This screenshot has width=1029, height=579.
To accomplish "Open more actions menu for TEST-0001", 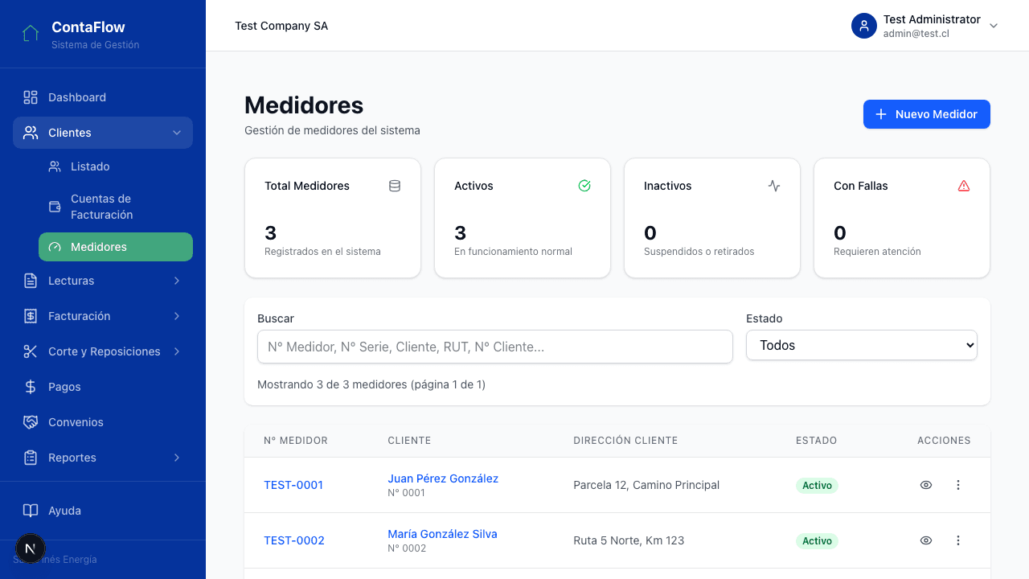I will [x=958, y=485].
